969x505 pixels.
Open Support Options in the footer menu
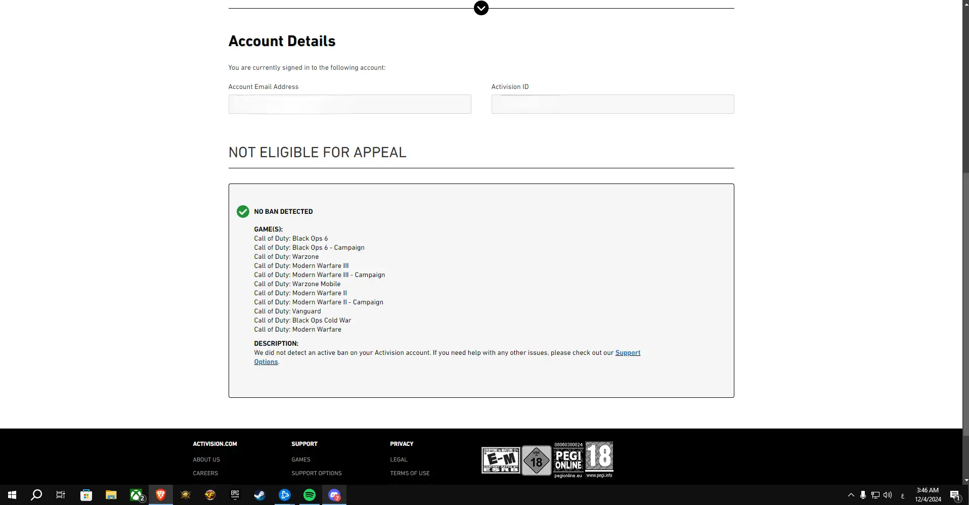tap(317, 473)
